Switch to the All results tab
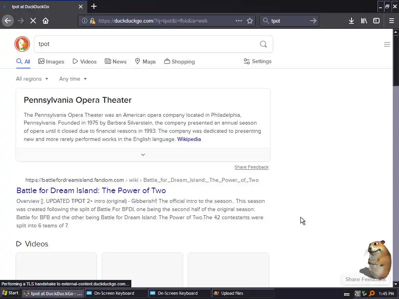399x299 pixels. [x=23, y=62]
